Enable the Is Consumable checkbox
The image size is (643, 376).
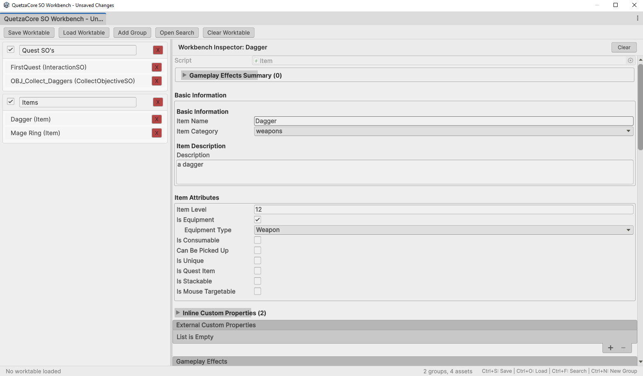[x=257, y=240]
